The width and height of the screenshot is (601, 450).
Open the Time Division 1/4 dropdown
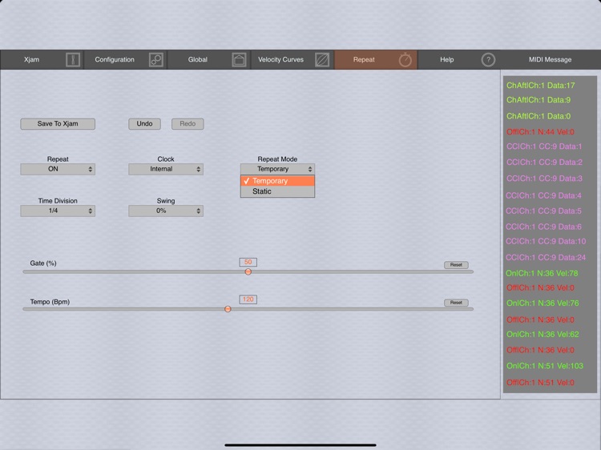pos(58,211)
